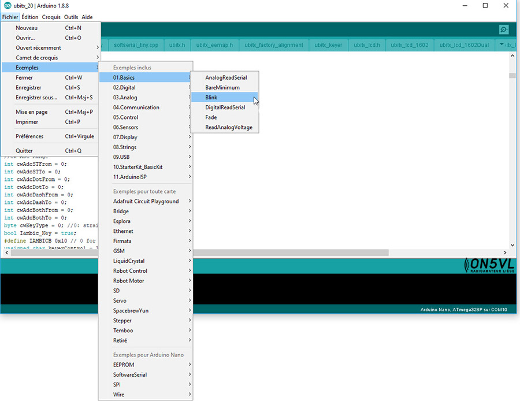
Task: Switch to ubitx_lcd_1602 tab
Action: [410, 45]
